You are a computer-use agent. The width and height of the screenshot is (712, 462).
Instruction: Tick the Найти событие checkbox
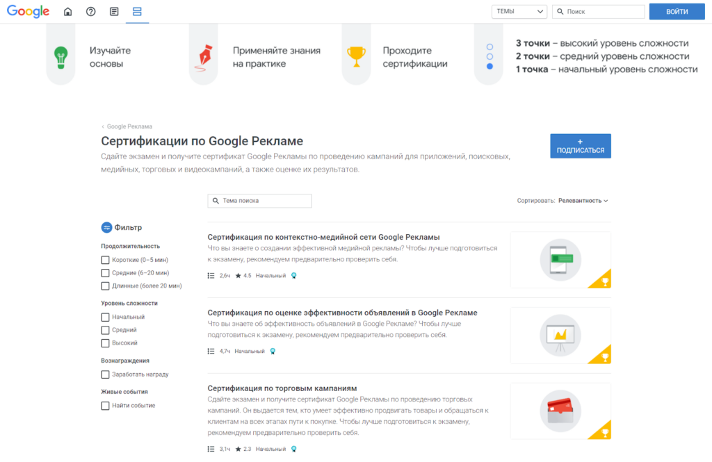pos(106,406)
